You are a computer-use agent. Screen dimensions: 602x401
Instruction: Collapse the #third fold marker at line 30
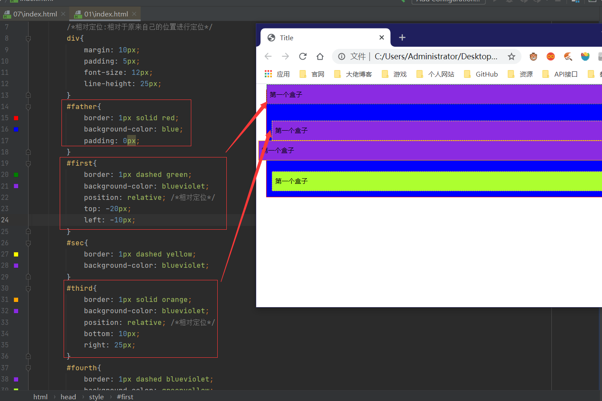28,288
